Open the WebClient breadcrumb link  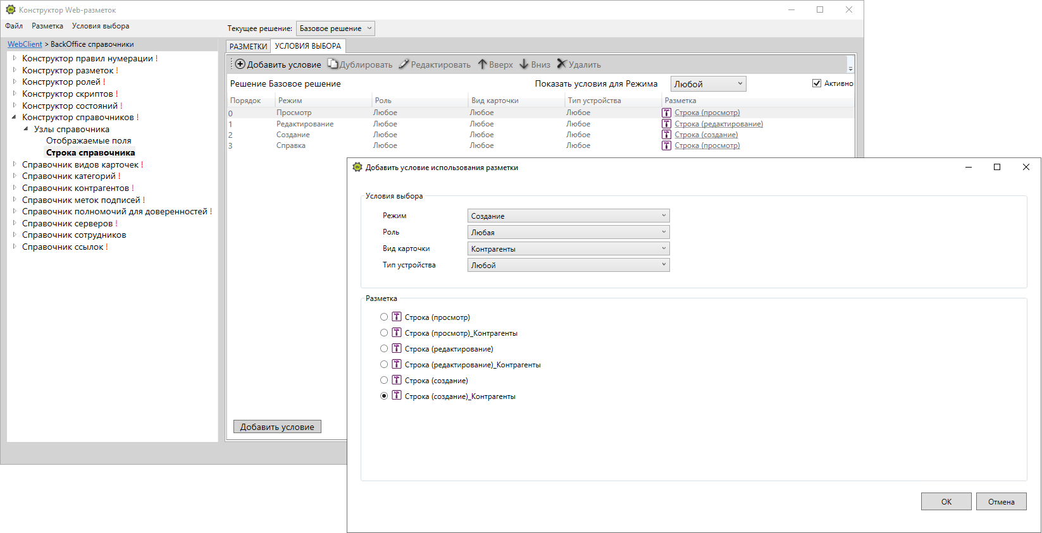[x=25, y=44]
